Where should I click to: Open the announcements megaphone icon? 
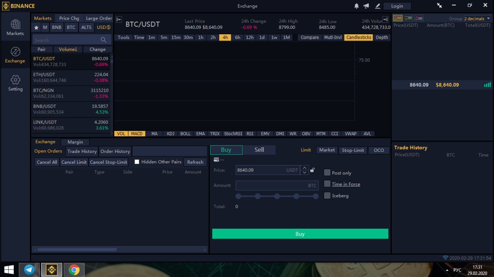[x=366, y=6]
